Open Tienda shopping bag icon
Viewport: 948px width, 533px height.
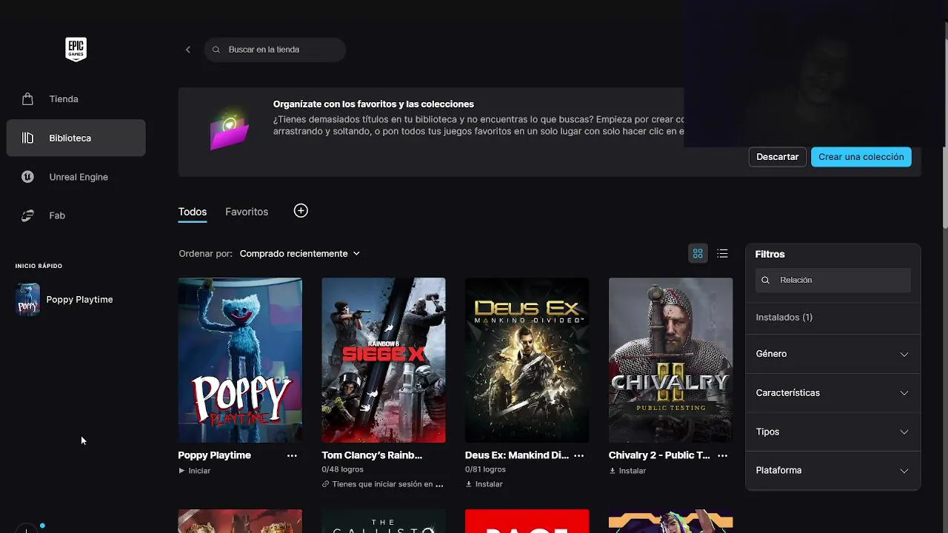coord(27,99)
